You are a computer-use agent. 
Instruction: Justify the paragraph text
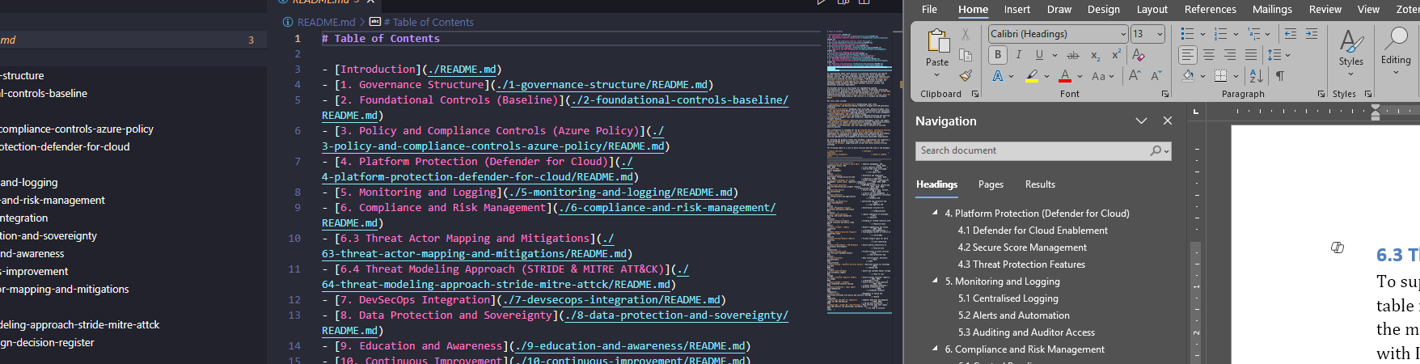pos(1251,55)
